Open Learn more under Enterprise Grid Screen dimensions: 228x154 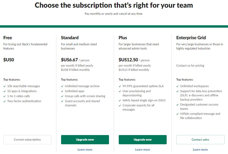(200, 150)
